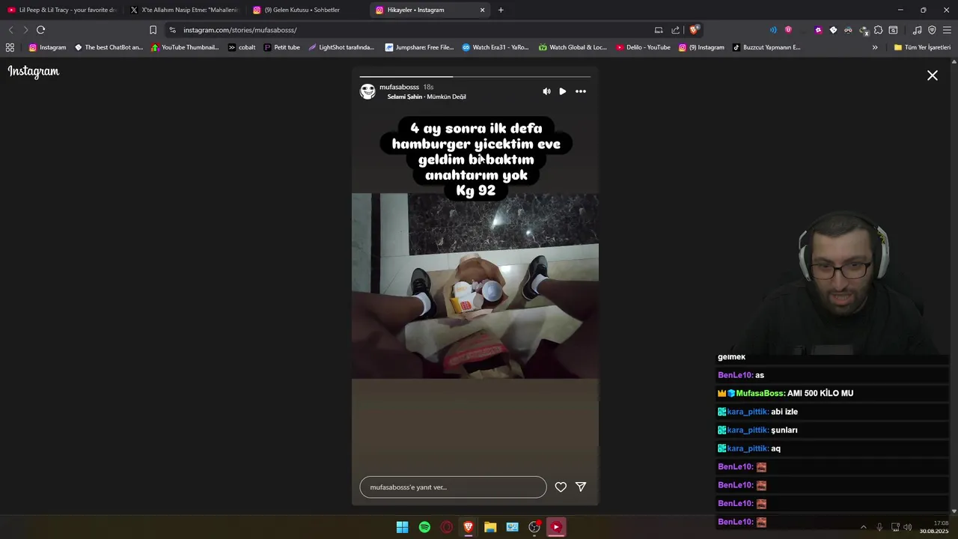The height and width of the screenshot is (539, 958).
Task: Open the Brave VPN shield icon
Action: [x=932, y=30]
